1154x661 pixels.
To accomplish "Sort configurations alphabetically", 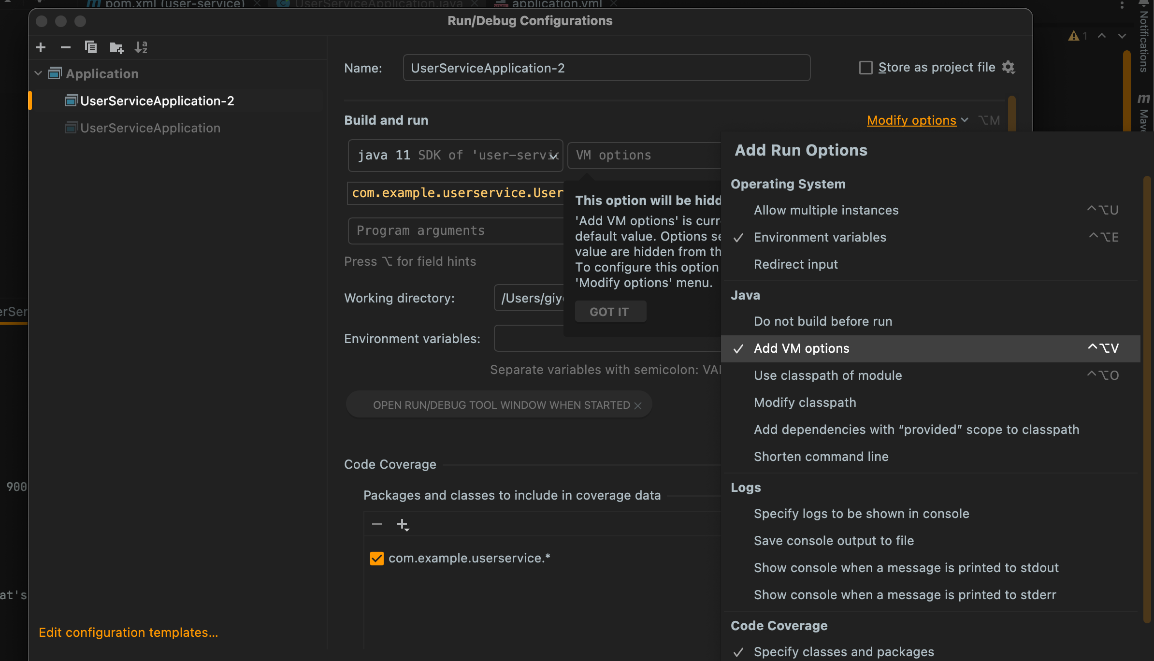I will 141,47.
